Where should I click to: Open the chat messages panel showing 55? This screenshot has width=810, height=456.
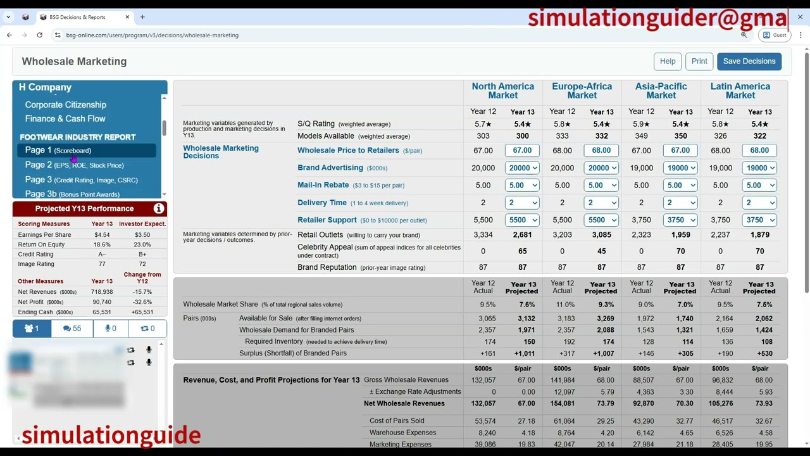click(72, 328)
